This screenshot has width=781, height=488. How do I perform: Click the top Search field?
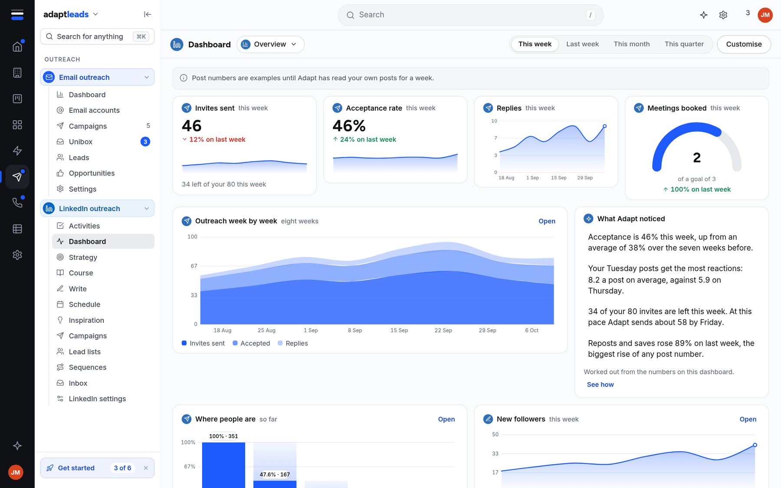tap(470, 15)
